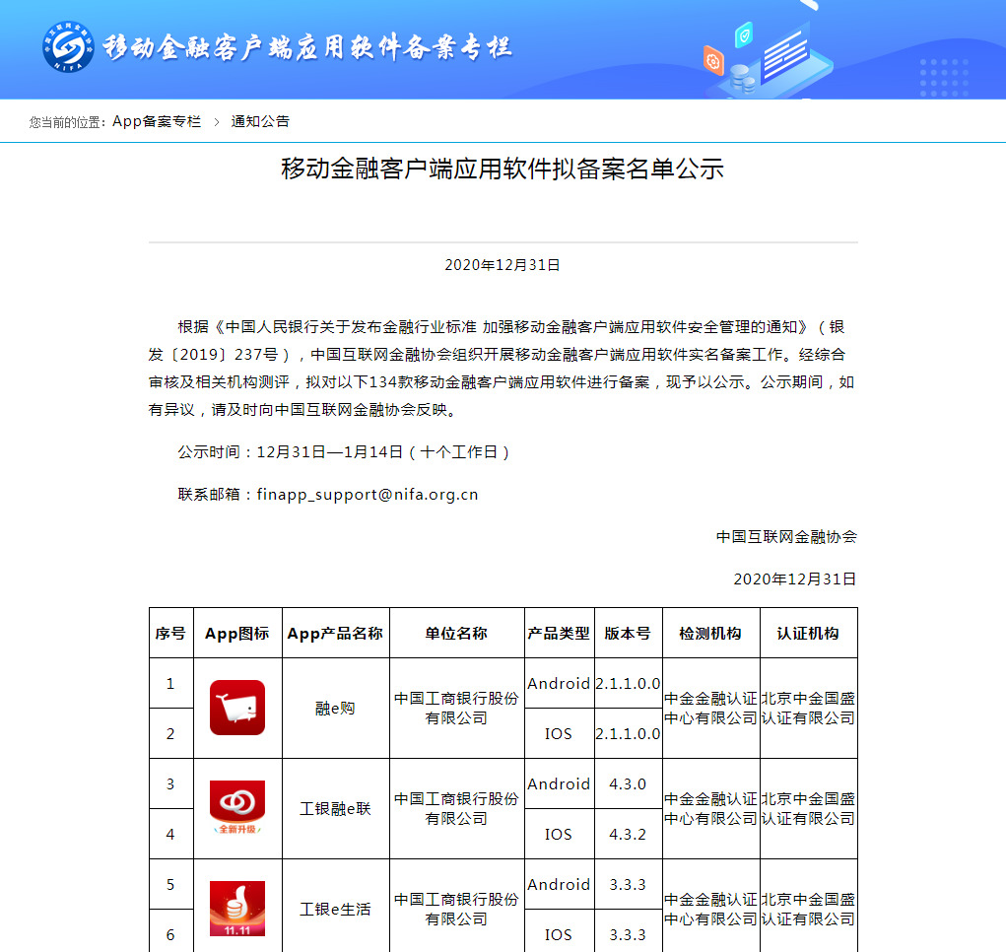This screenshot has width=1006, height=952.
Task: Click the page heading 移动金融客户端应用软件拟备案名单公示
Action: pos(503,169)
